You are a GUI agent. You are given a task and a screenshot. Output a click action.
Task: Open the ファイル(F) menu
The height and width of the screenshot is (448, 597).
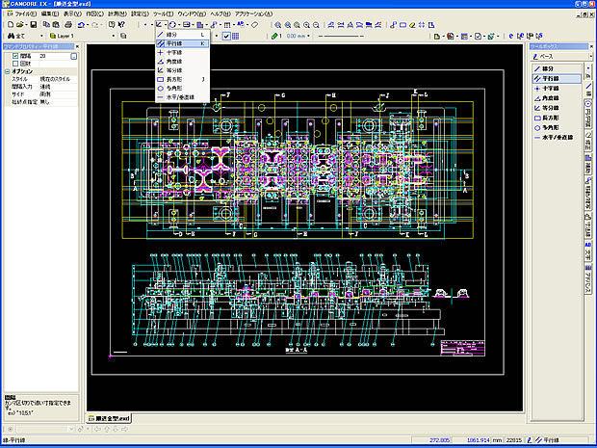(x=26, y=14)
